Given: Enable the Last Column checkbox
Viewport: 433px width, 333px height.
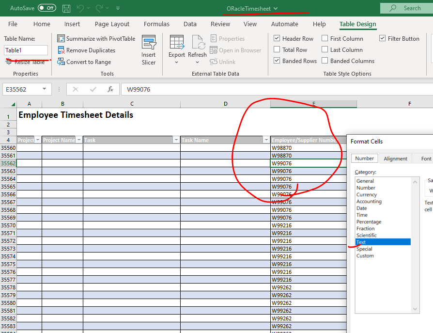Looking at the screenshot, I should (325, 49).
